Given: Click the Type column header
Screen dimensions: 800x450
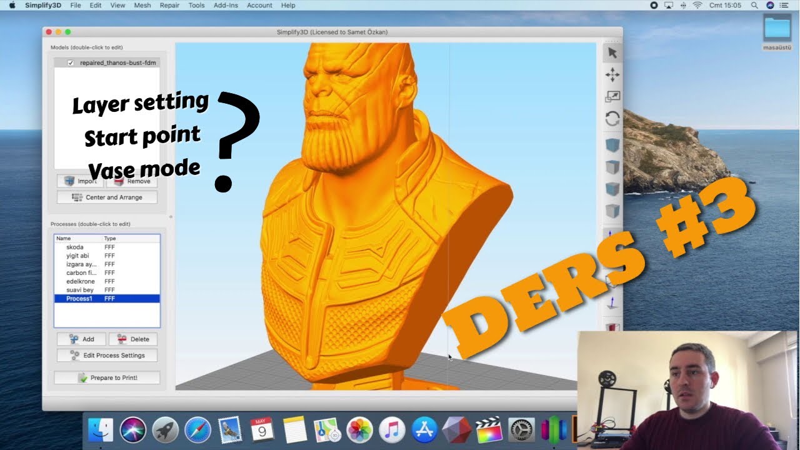Looking at the screenshot, I should click(131, 238).
